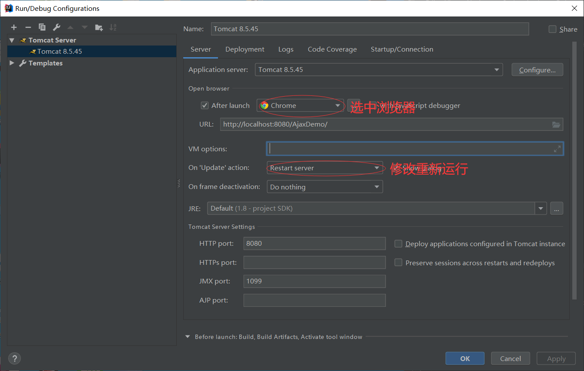
Task: Collapse the Tomcat Server tree node
Action: coord(12,40)
